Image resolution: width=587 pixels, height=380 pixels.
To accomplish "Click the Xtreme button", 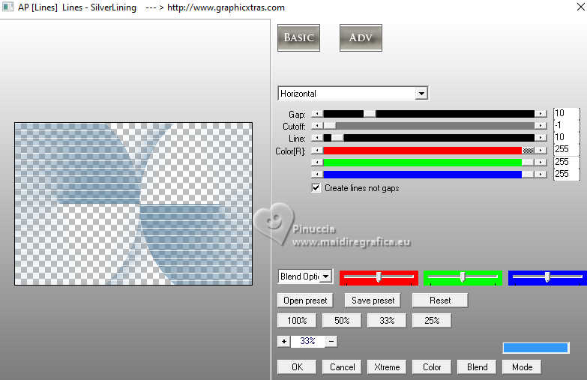I will coord(387,367).
